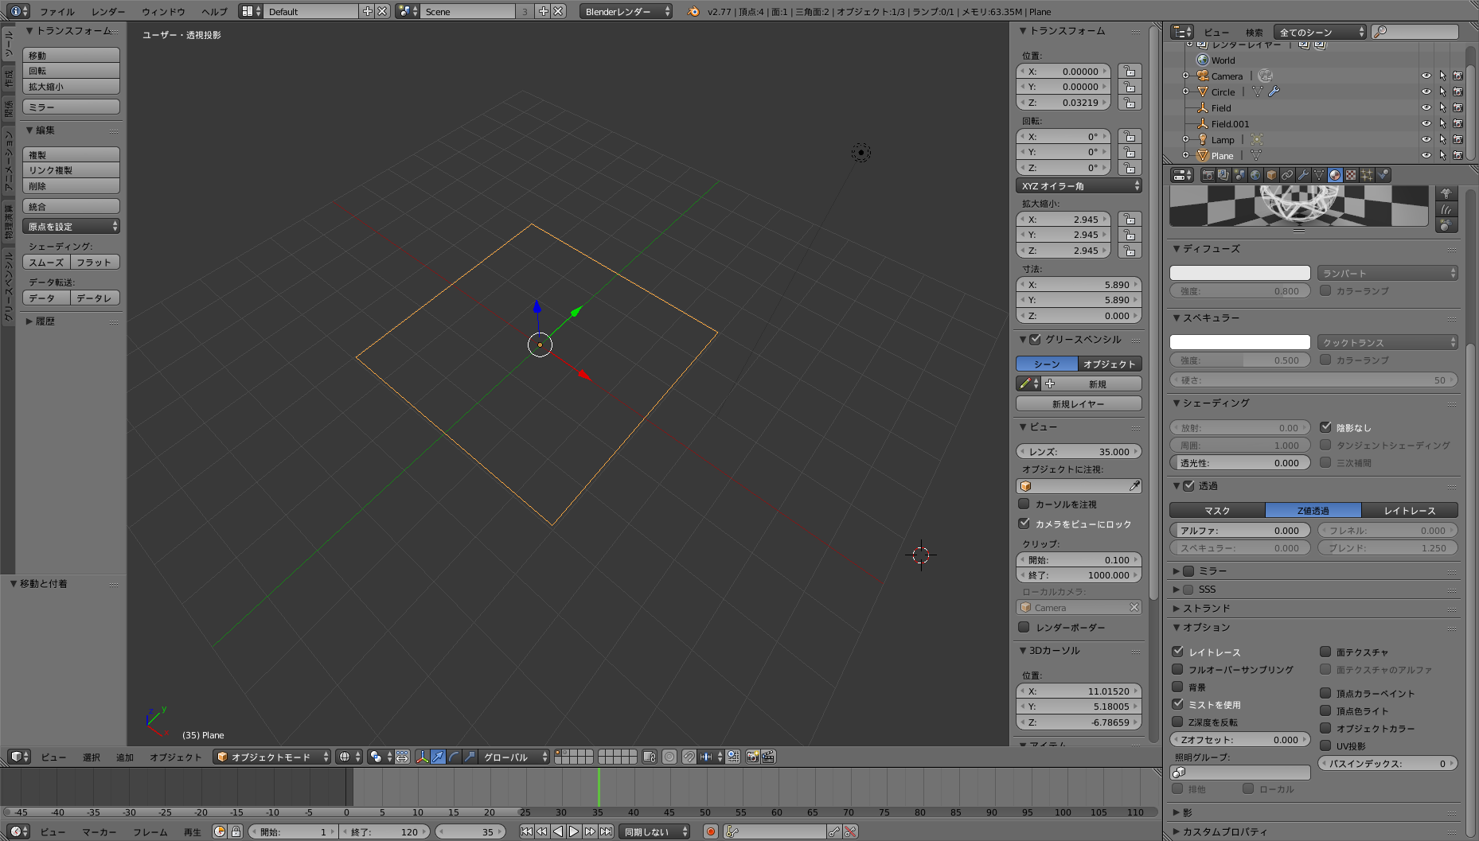Image resolution: width=1479 pixels, height=841 pixels.
Task: Click the Delete (削除) button
Action: [x=71, y=185]
